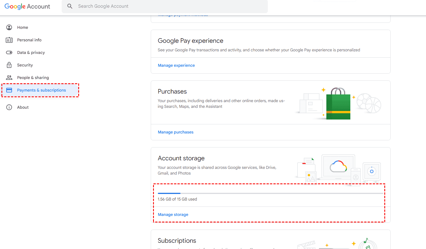Click the People & sharing icon
Screen dimensions: 426x249
click(9, 78)
